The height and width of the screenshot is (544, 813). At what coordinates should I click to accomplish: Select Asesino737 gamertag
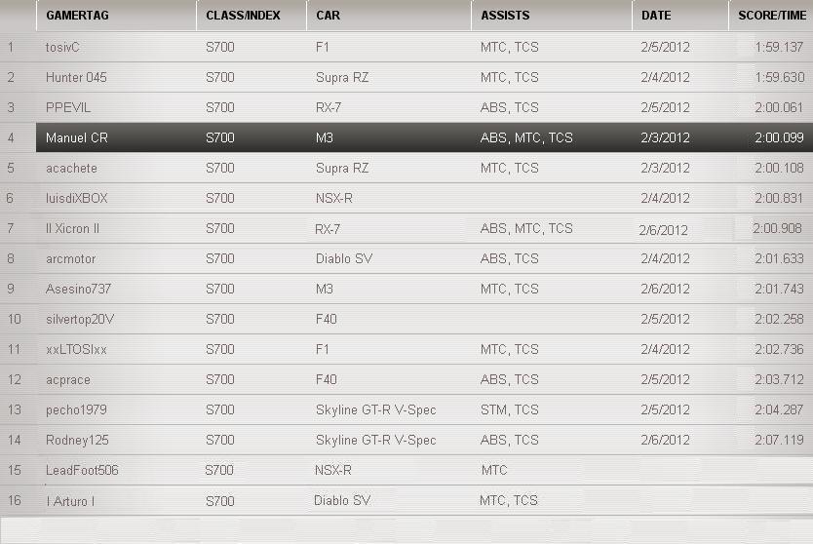(x=78, y=289)
